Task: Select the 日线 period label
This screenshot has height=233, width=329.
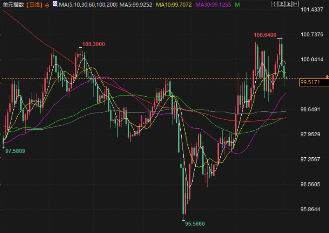Action: click(34, 5)
